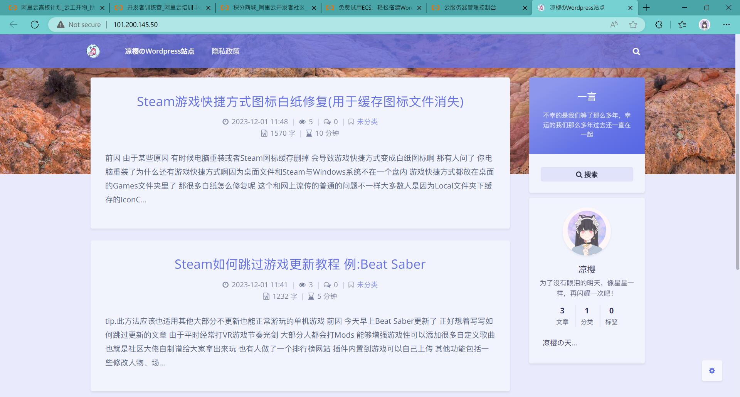Open 隐私政策 menu item
Viewport: 740px width, 397px height.
click(x=225, y=51)
